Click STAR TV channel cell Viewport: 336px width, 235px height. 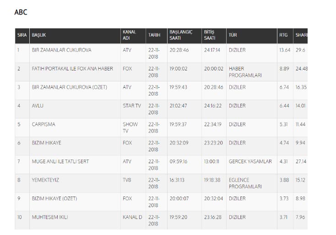coord(131,106)
